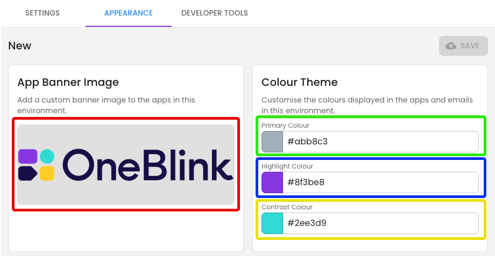Open the Contrast Colour teal swatch
Screen dimensions: 495x256
[272, 223]
